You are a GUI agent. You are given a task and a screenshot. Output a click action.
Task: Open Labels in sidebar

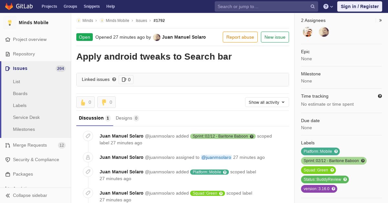tap(20, 105)
